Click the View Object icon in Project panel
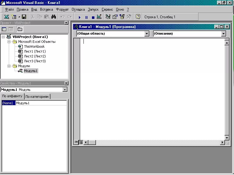The height and width of the screenshot is (175, 234). coord(11,29)
